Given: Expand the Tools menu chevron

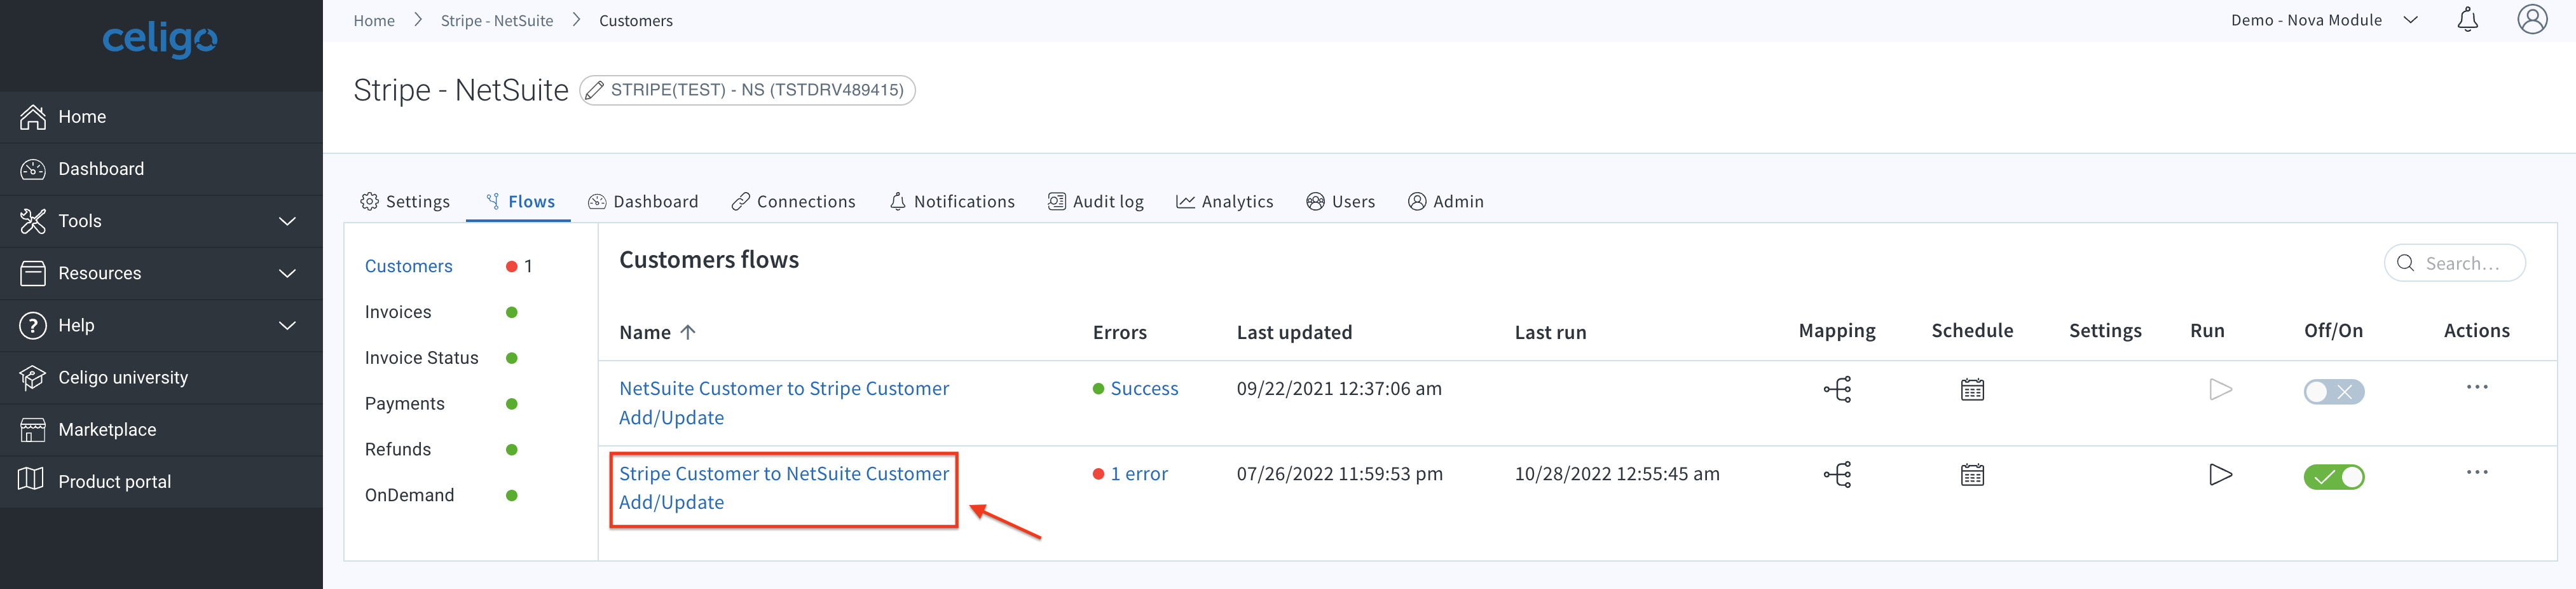Looking at the screenshot, I should point(287,221).
